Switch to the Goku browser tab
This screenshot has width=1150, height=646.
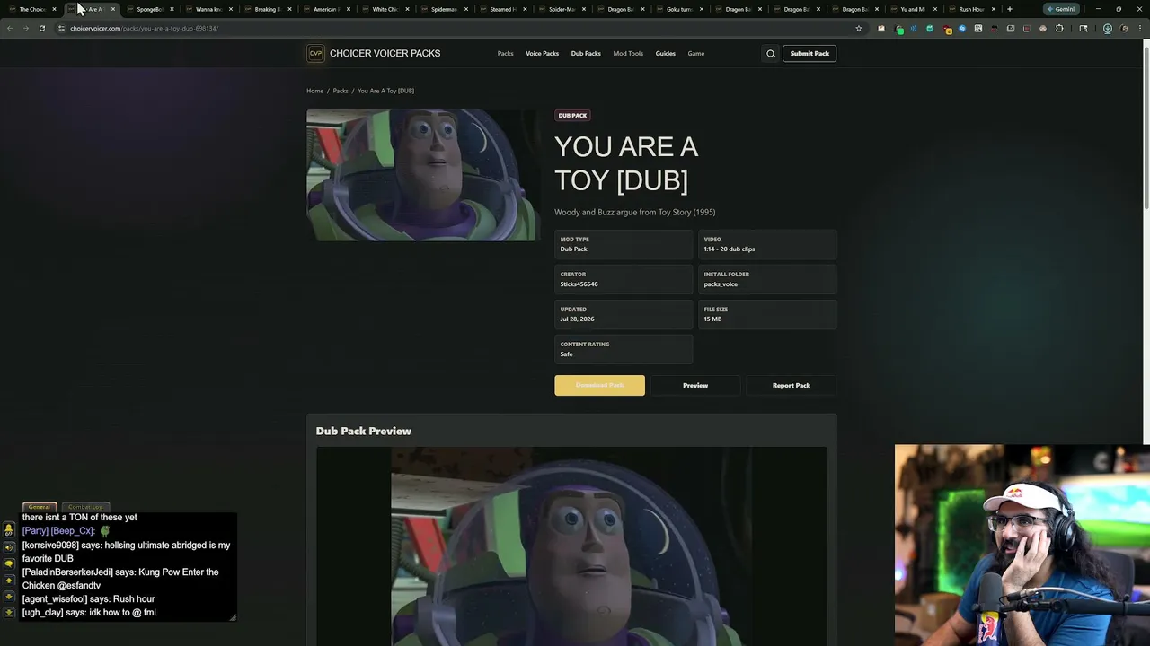[678, 9]
